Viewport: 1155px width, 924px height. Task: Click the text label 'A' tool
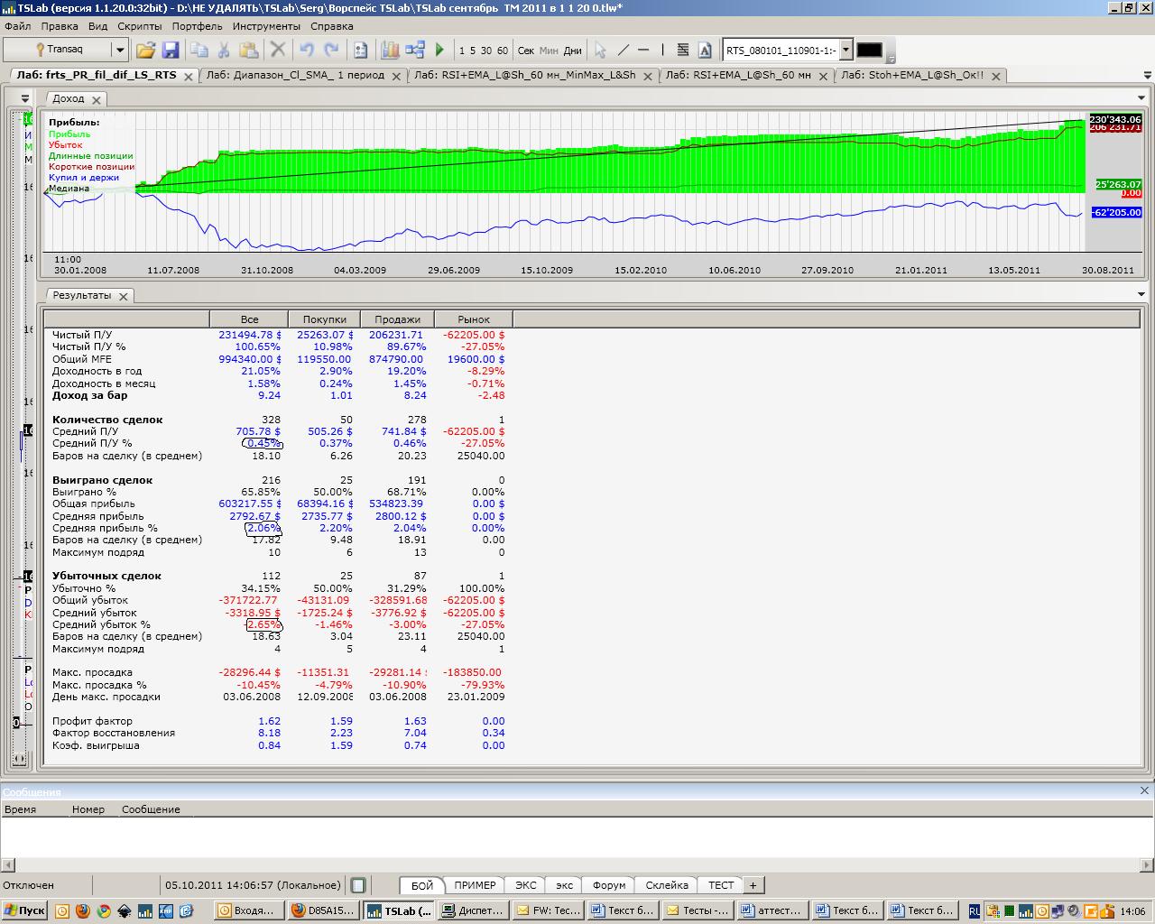tap(705, 51)
